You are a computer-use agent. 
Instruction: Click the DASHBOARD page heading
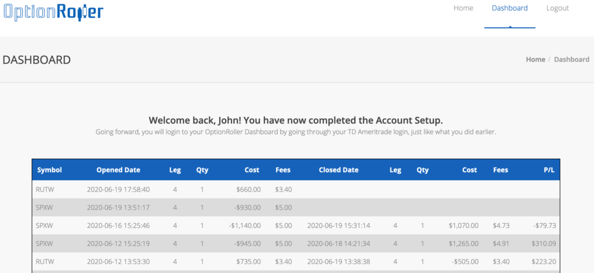pos(37,60)
